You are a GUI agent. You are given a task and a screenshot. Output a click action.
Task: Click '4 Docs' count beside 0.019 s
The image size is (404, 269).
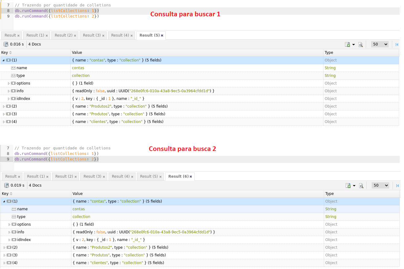(35, 185)
